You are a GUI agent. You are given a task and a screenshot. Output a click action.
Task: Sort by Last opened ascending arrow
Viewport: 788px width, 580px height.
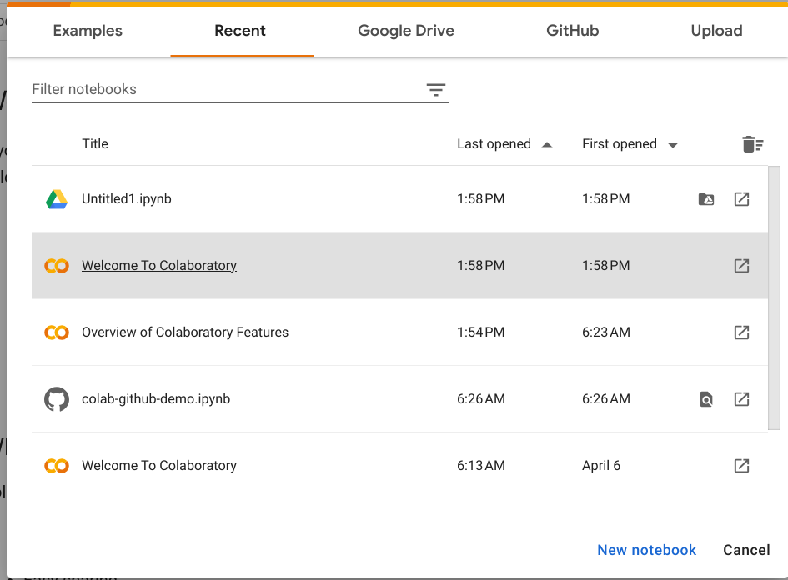click(547, 145)
